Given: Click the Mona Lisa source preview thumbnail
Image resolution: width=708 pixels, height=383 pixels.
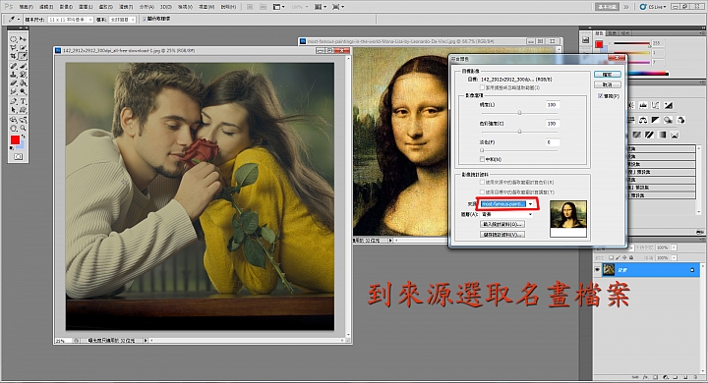Looking at the screenshot, I should 568,219.
